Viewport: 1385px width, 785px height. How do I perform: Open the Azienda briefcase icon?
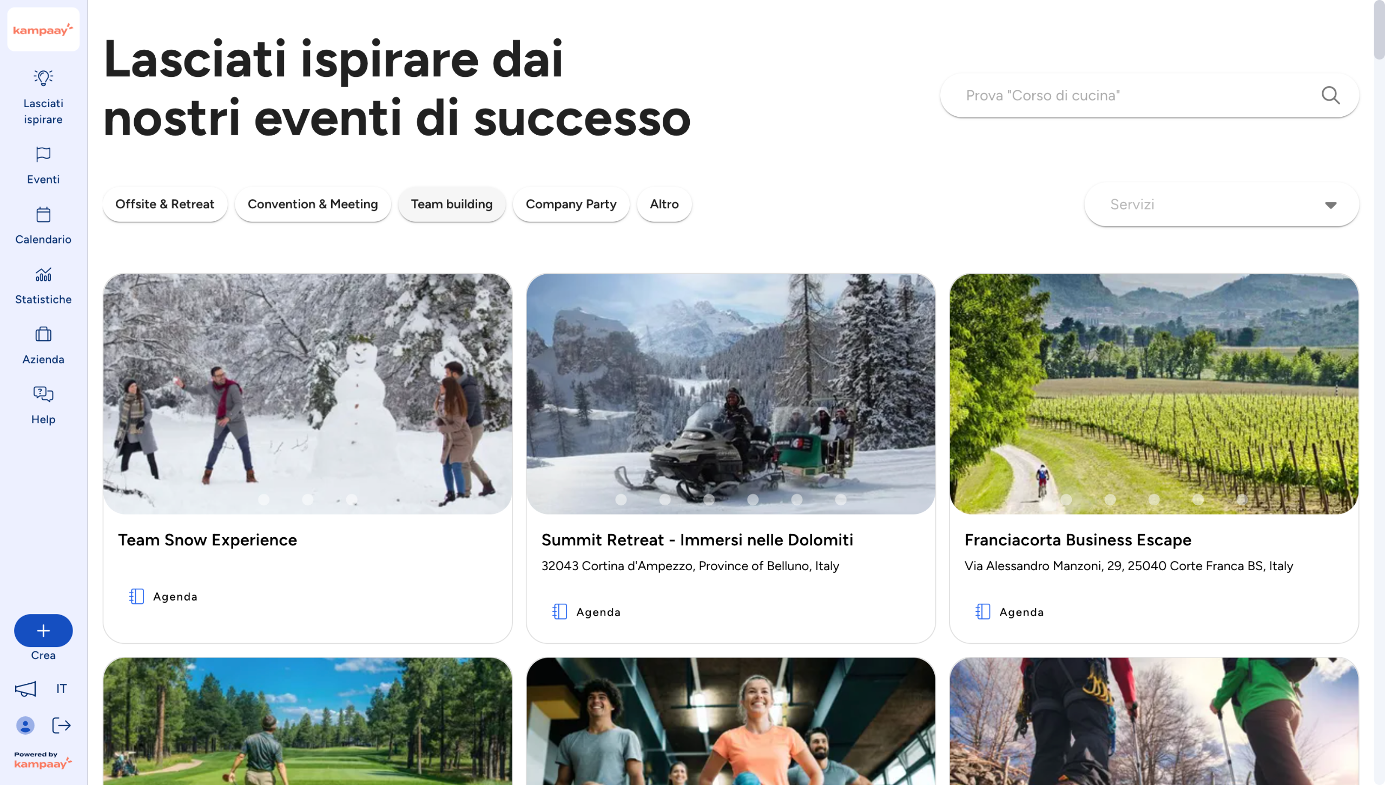point(43,334)
